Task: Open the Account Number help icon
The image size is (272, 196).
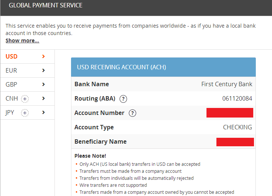Action: point(133,113)
